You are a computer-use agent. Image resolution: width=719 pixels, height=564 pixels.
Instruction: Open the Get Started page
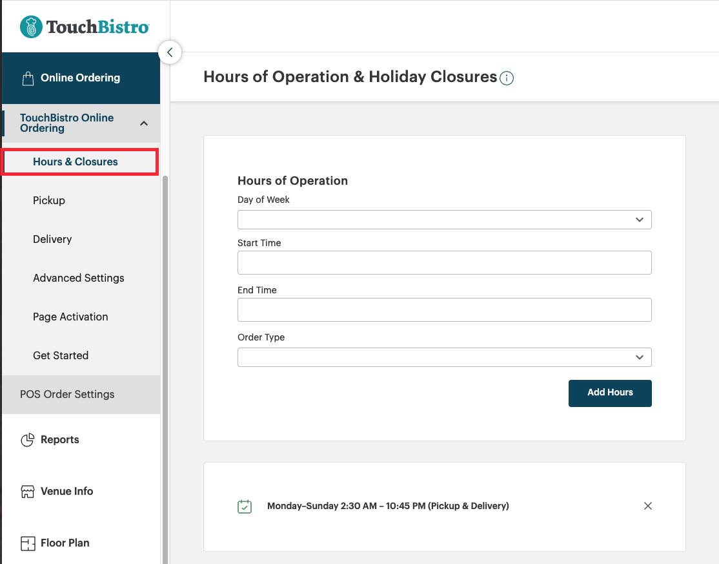pos(60,355)
